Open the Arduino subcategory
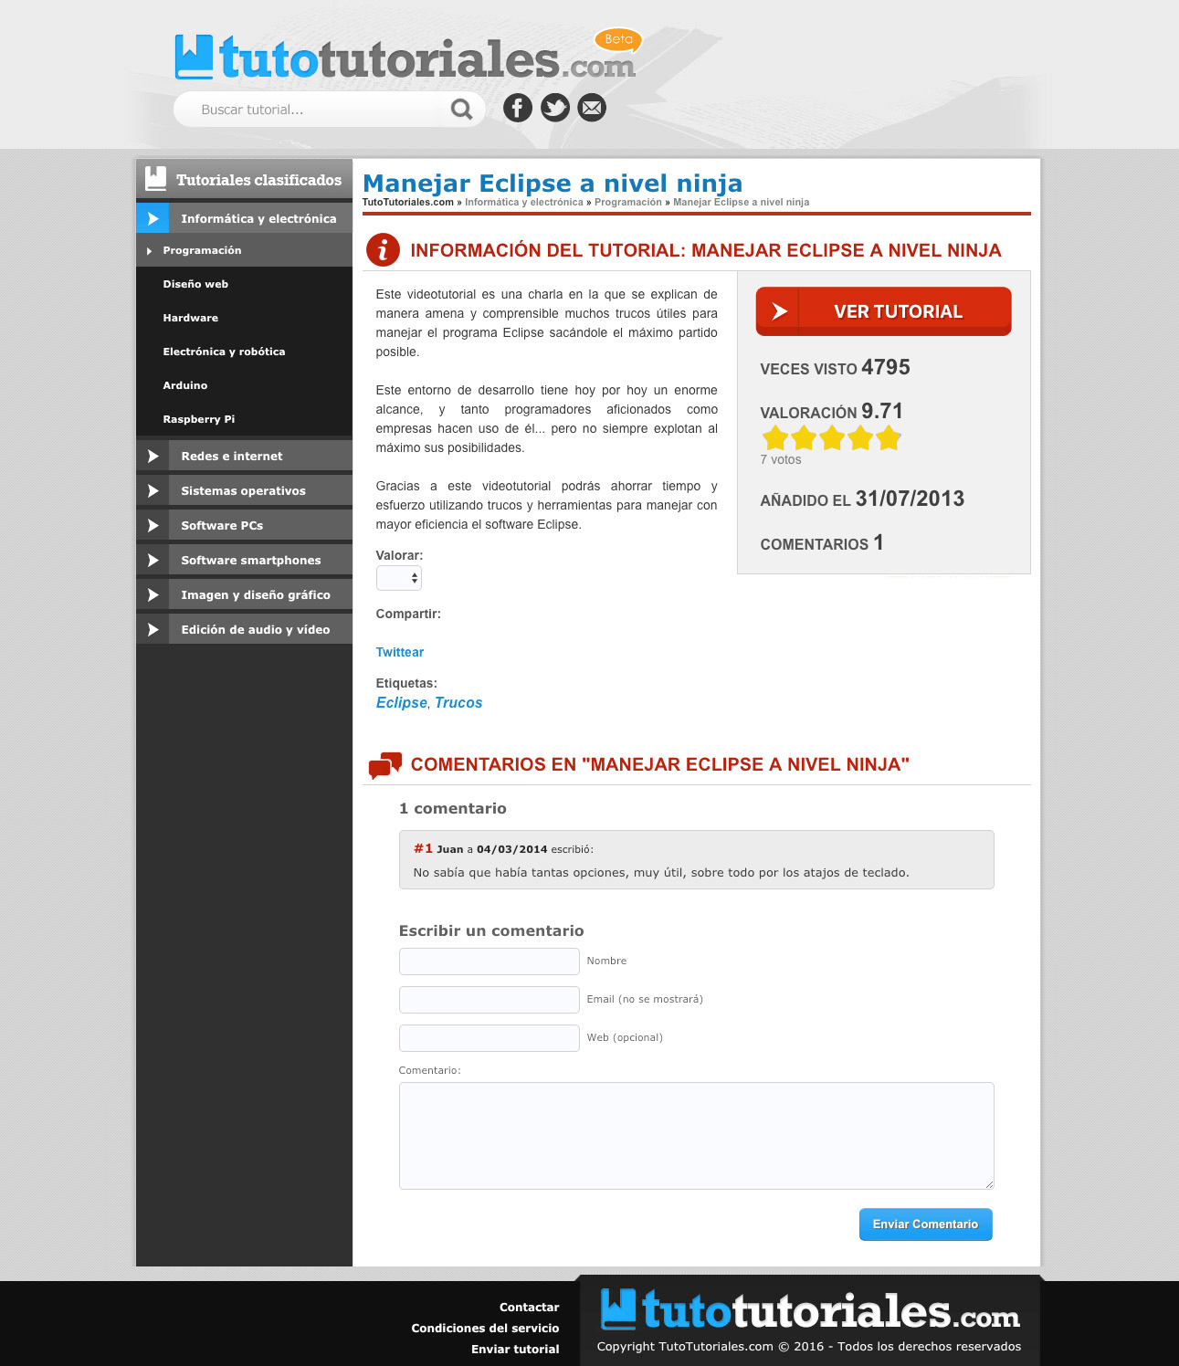Image resolution: width=1179 pixels, height=1366 pixels. tap(184, 385)
